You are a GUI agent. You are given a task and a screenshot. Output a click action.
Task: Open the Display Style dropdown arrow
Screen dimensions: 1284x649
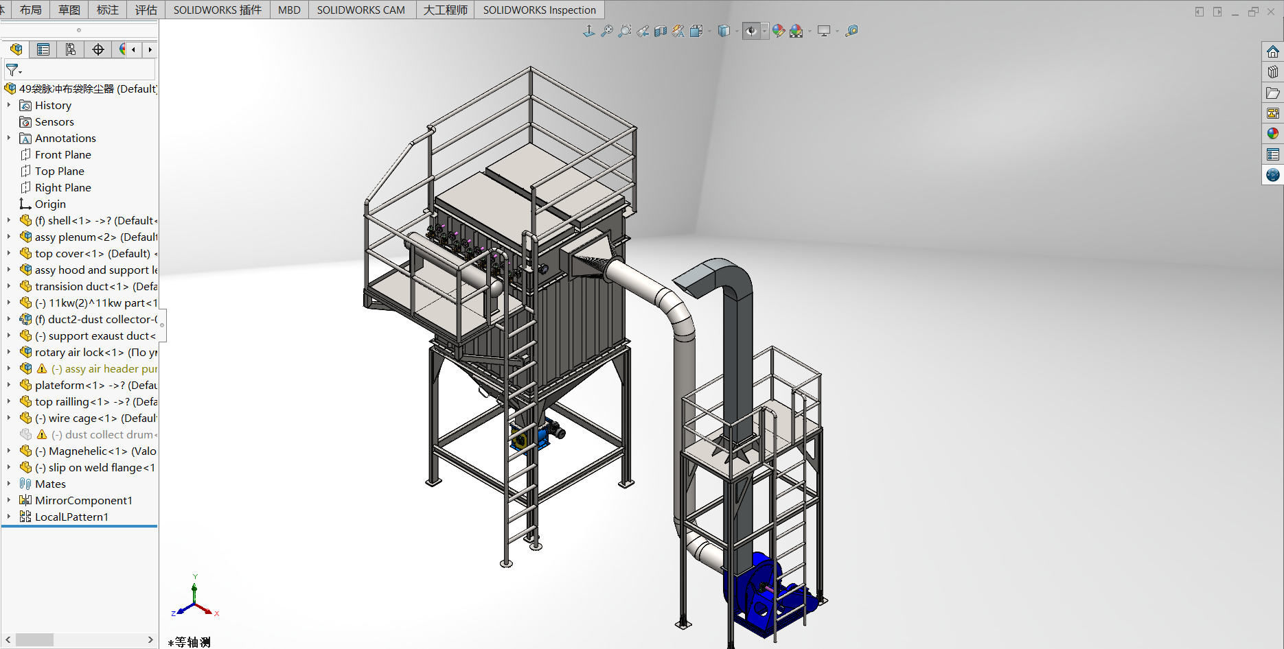coord(737,31)
